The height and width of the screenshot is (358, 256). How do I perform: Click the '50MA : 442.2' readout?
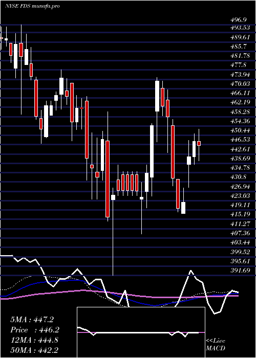click(x=34, y=350)
